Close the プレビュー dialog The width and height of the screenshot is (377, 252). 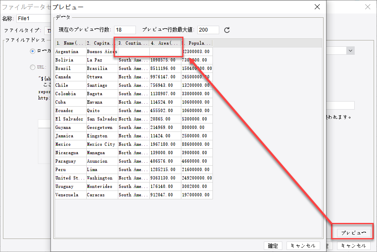[x=317, y=7]
